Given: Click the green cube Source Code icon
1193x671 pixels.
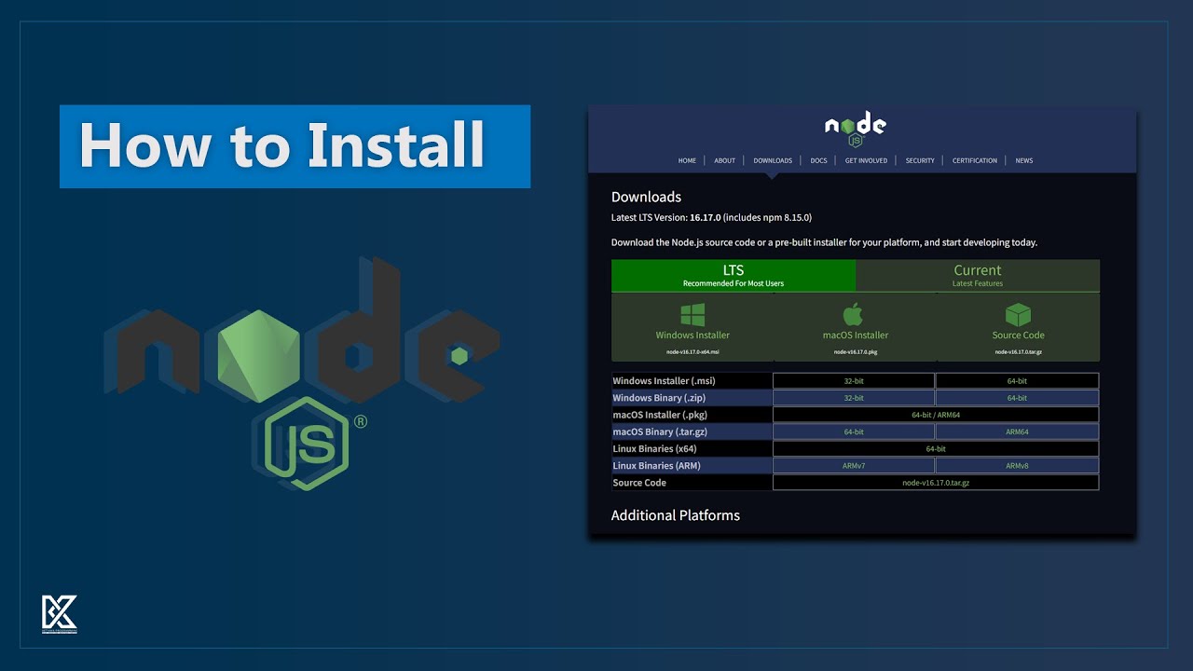Looking at the screenshot, I should coord(1018,314).
